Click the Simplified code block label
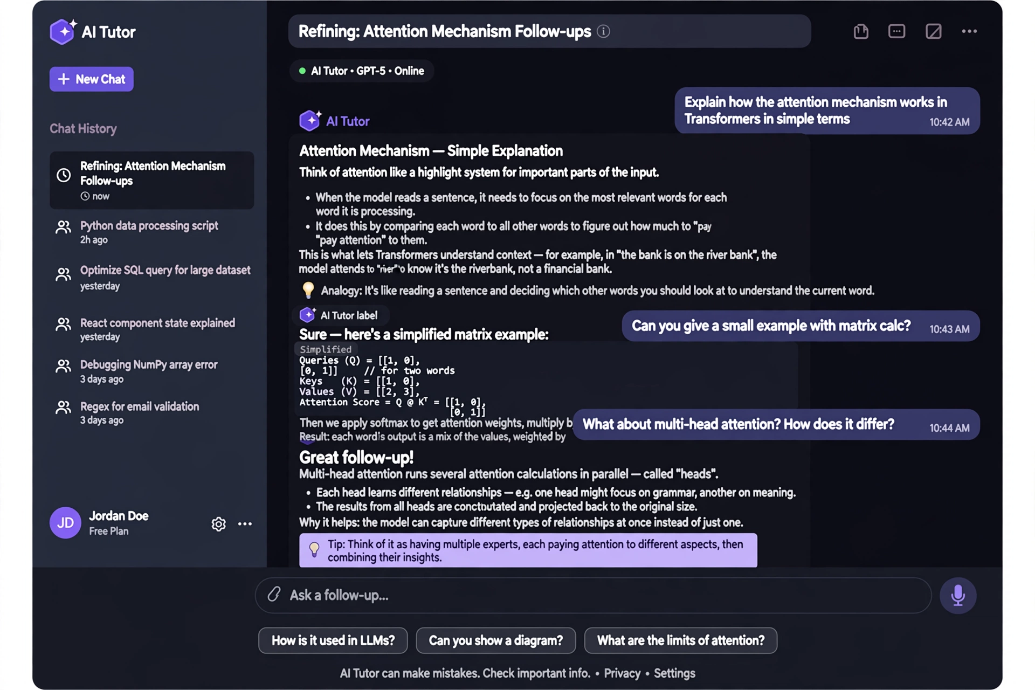Viewport: 1035px width, 690px height. 326,349
